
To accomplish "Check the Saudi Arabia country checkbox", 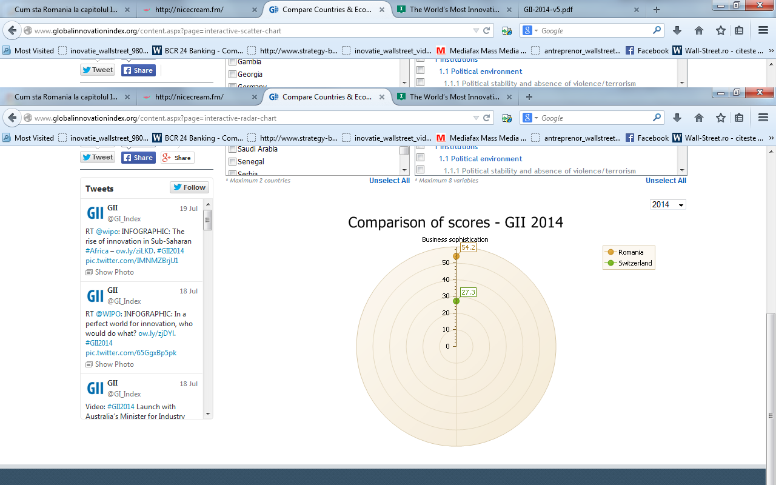I will [x=232, y=149].
